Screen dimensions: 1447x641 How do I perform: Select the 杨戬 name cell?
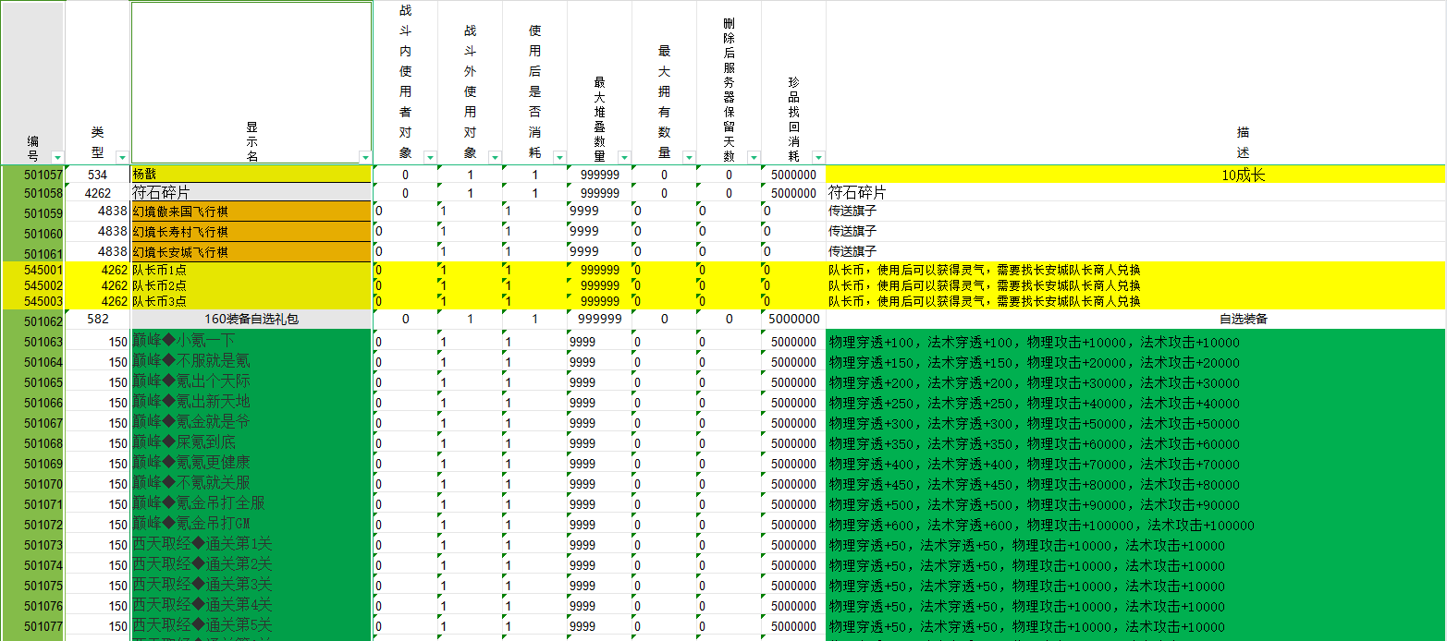[x=251, y=175]
